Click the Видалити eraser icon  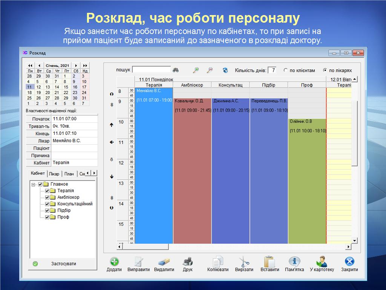coord(164,262)
